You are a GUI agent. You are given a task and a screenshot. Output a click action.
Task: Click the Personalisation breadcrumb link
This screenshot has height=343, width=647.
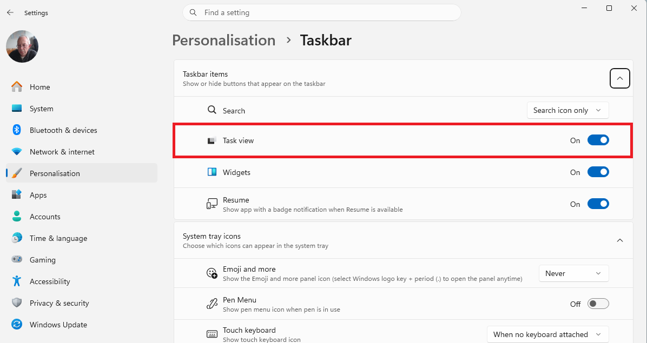[x=223, y=41]
